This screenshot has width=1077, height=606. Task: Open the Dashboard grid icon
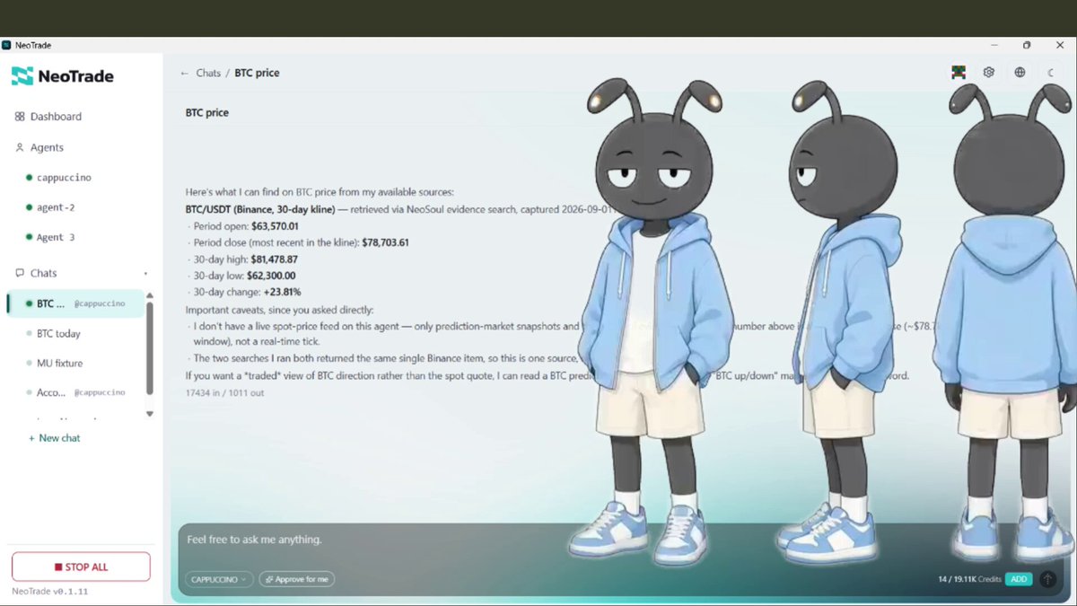[20, 117]
